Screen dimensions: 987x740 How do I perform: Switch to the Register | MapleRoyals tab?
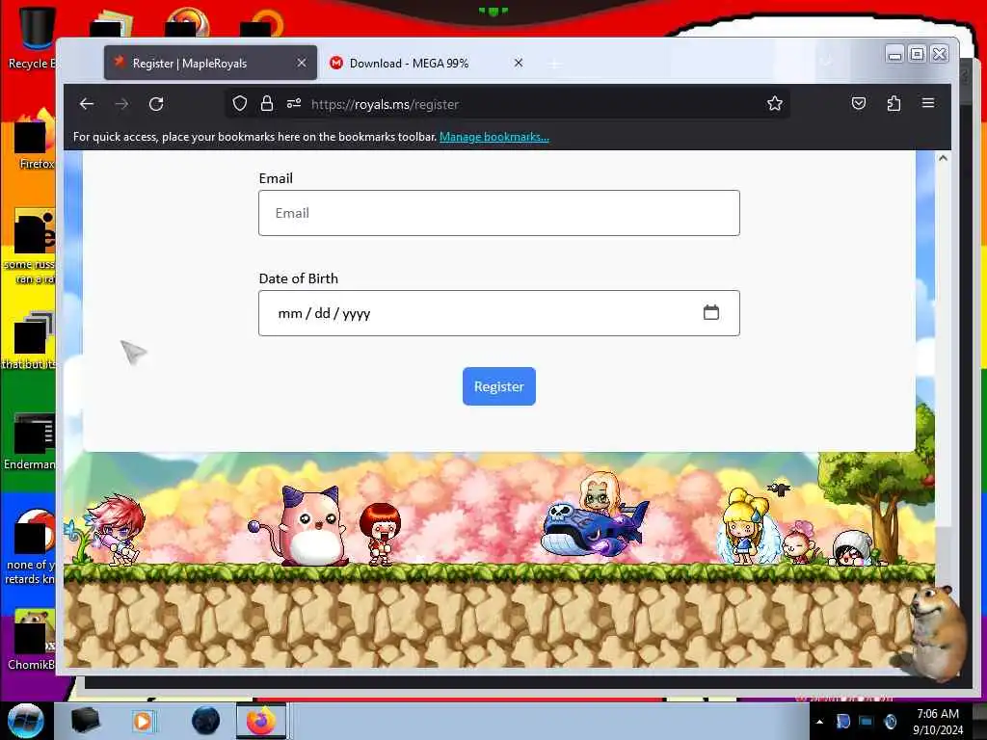click(210, 63)
